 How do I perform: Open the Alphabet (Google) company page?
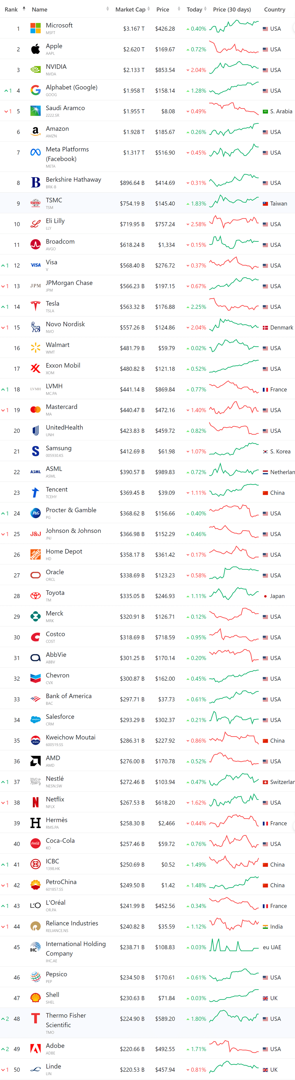tap(71, 88)
